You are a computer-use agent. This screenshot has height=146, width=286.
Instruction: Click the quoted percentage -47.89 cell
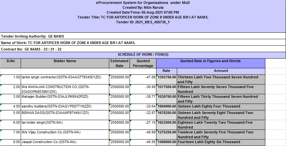pos(143,79)
